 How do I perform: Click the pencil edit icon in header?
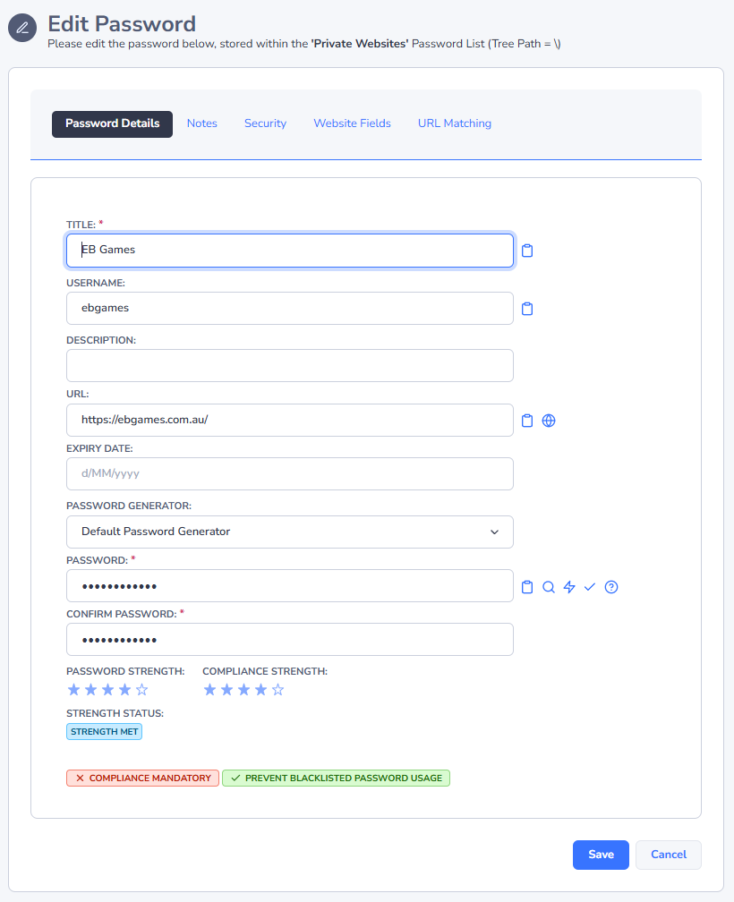pyautogui.click(x=22, y=28)
